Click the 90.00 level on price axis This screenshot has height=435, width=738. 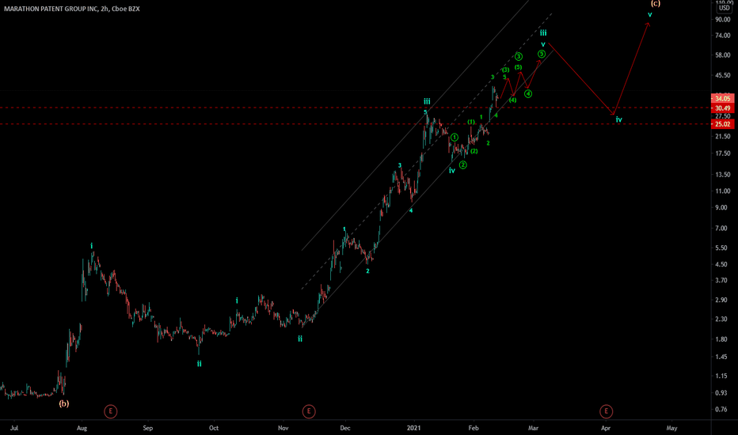click(x=722, y=19)
